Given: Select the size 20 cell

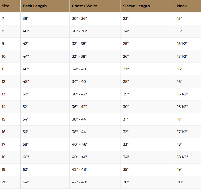Looking at the screenshot, I should pyautogui.click(x=10, y=182).
